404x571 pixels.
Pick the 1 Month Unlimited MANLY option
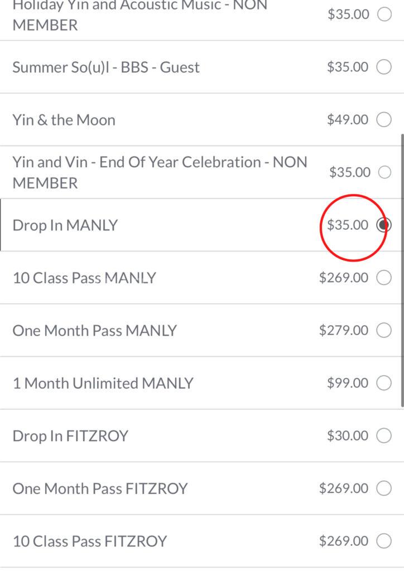point(384,383)
